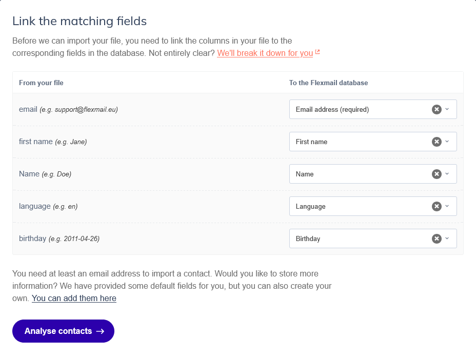Clear the Language field mapping

pos(437,206)
